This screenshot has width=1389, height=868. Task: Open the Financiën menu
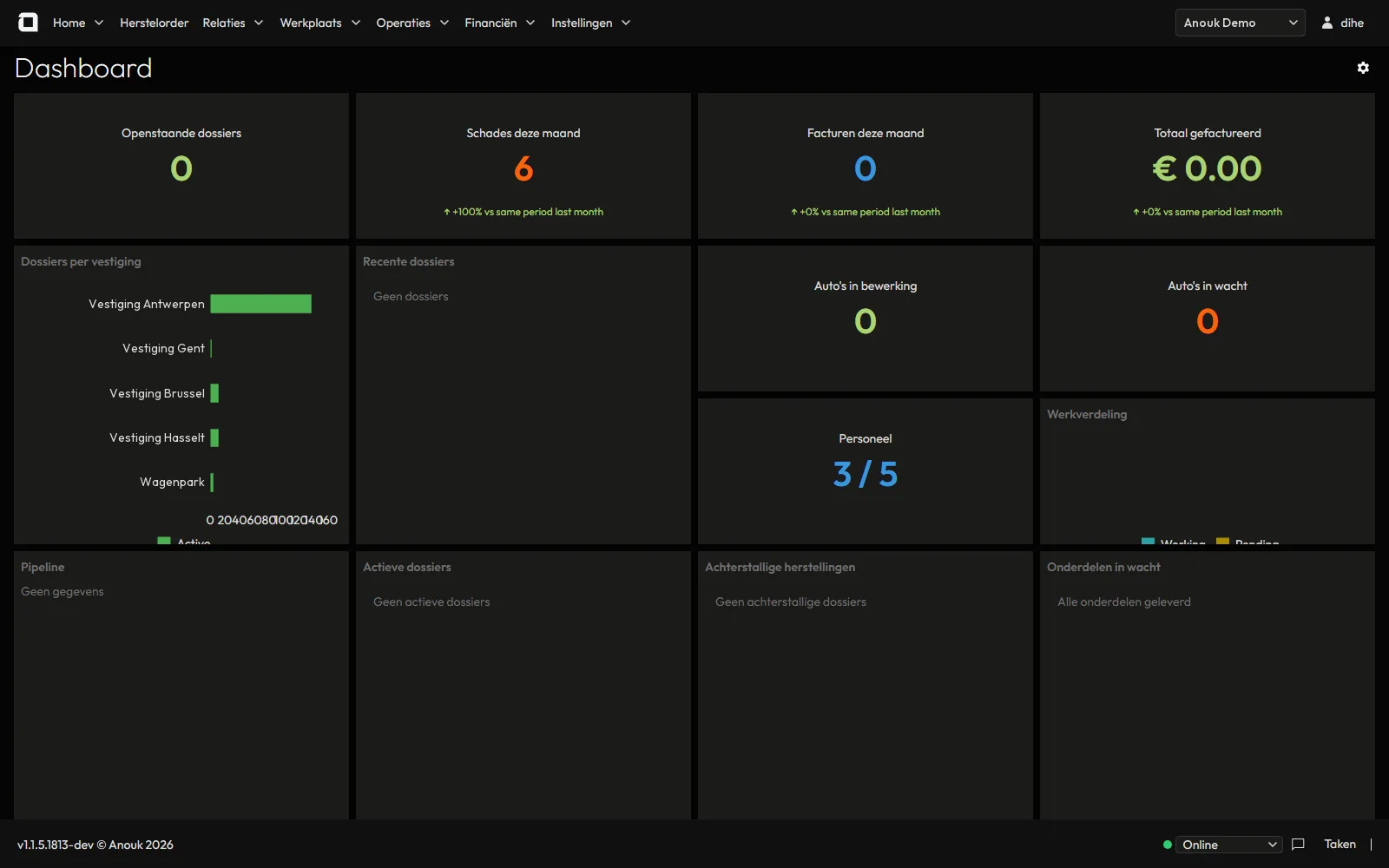pyautogui.click(x=499, y=23)
